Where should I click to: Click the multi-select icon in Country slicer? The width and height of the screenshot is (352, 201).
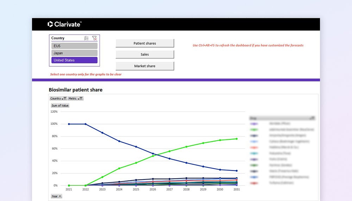(86, 38)
